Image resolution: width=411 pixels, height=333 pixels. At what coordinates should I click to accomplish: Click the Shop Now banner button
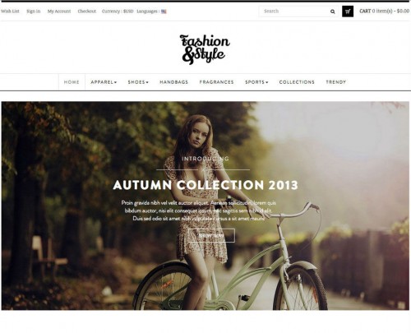(211, 235)
